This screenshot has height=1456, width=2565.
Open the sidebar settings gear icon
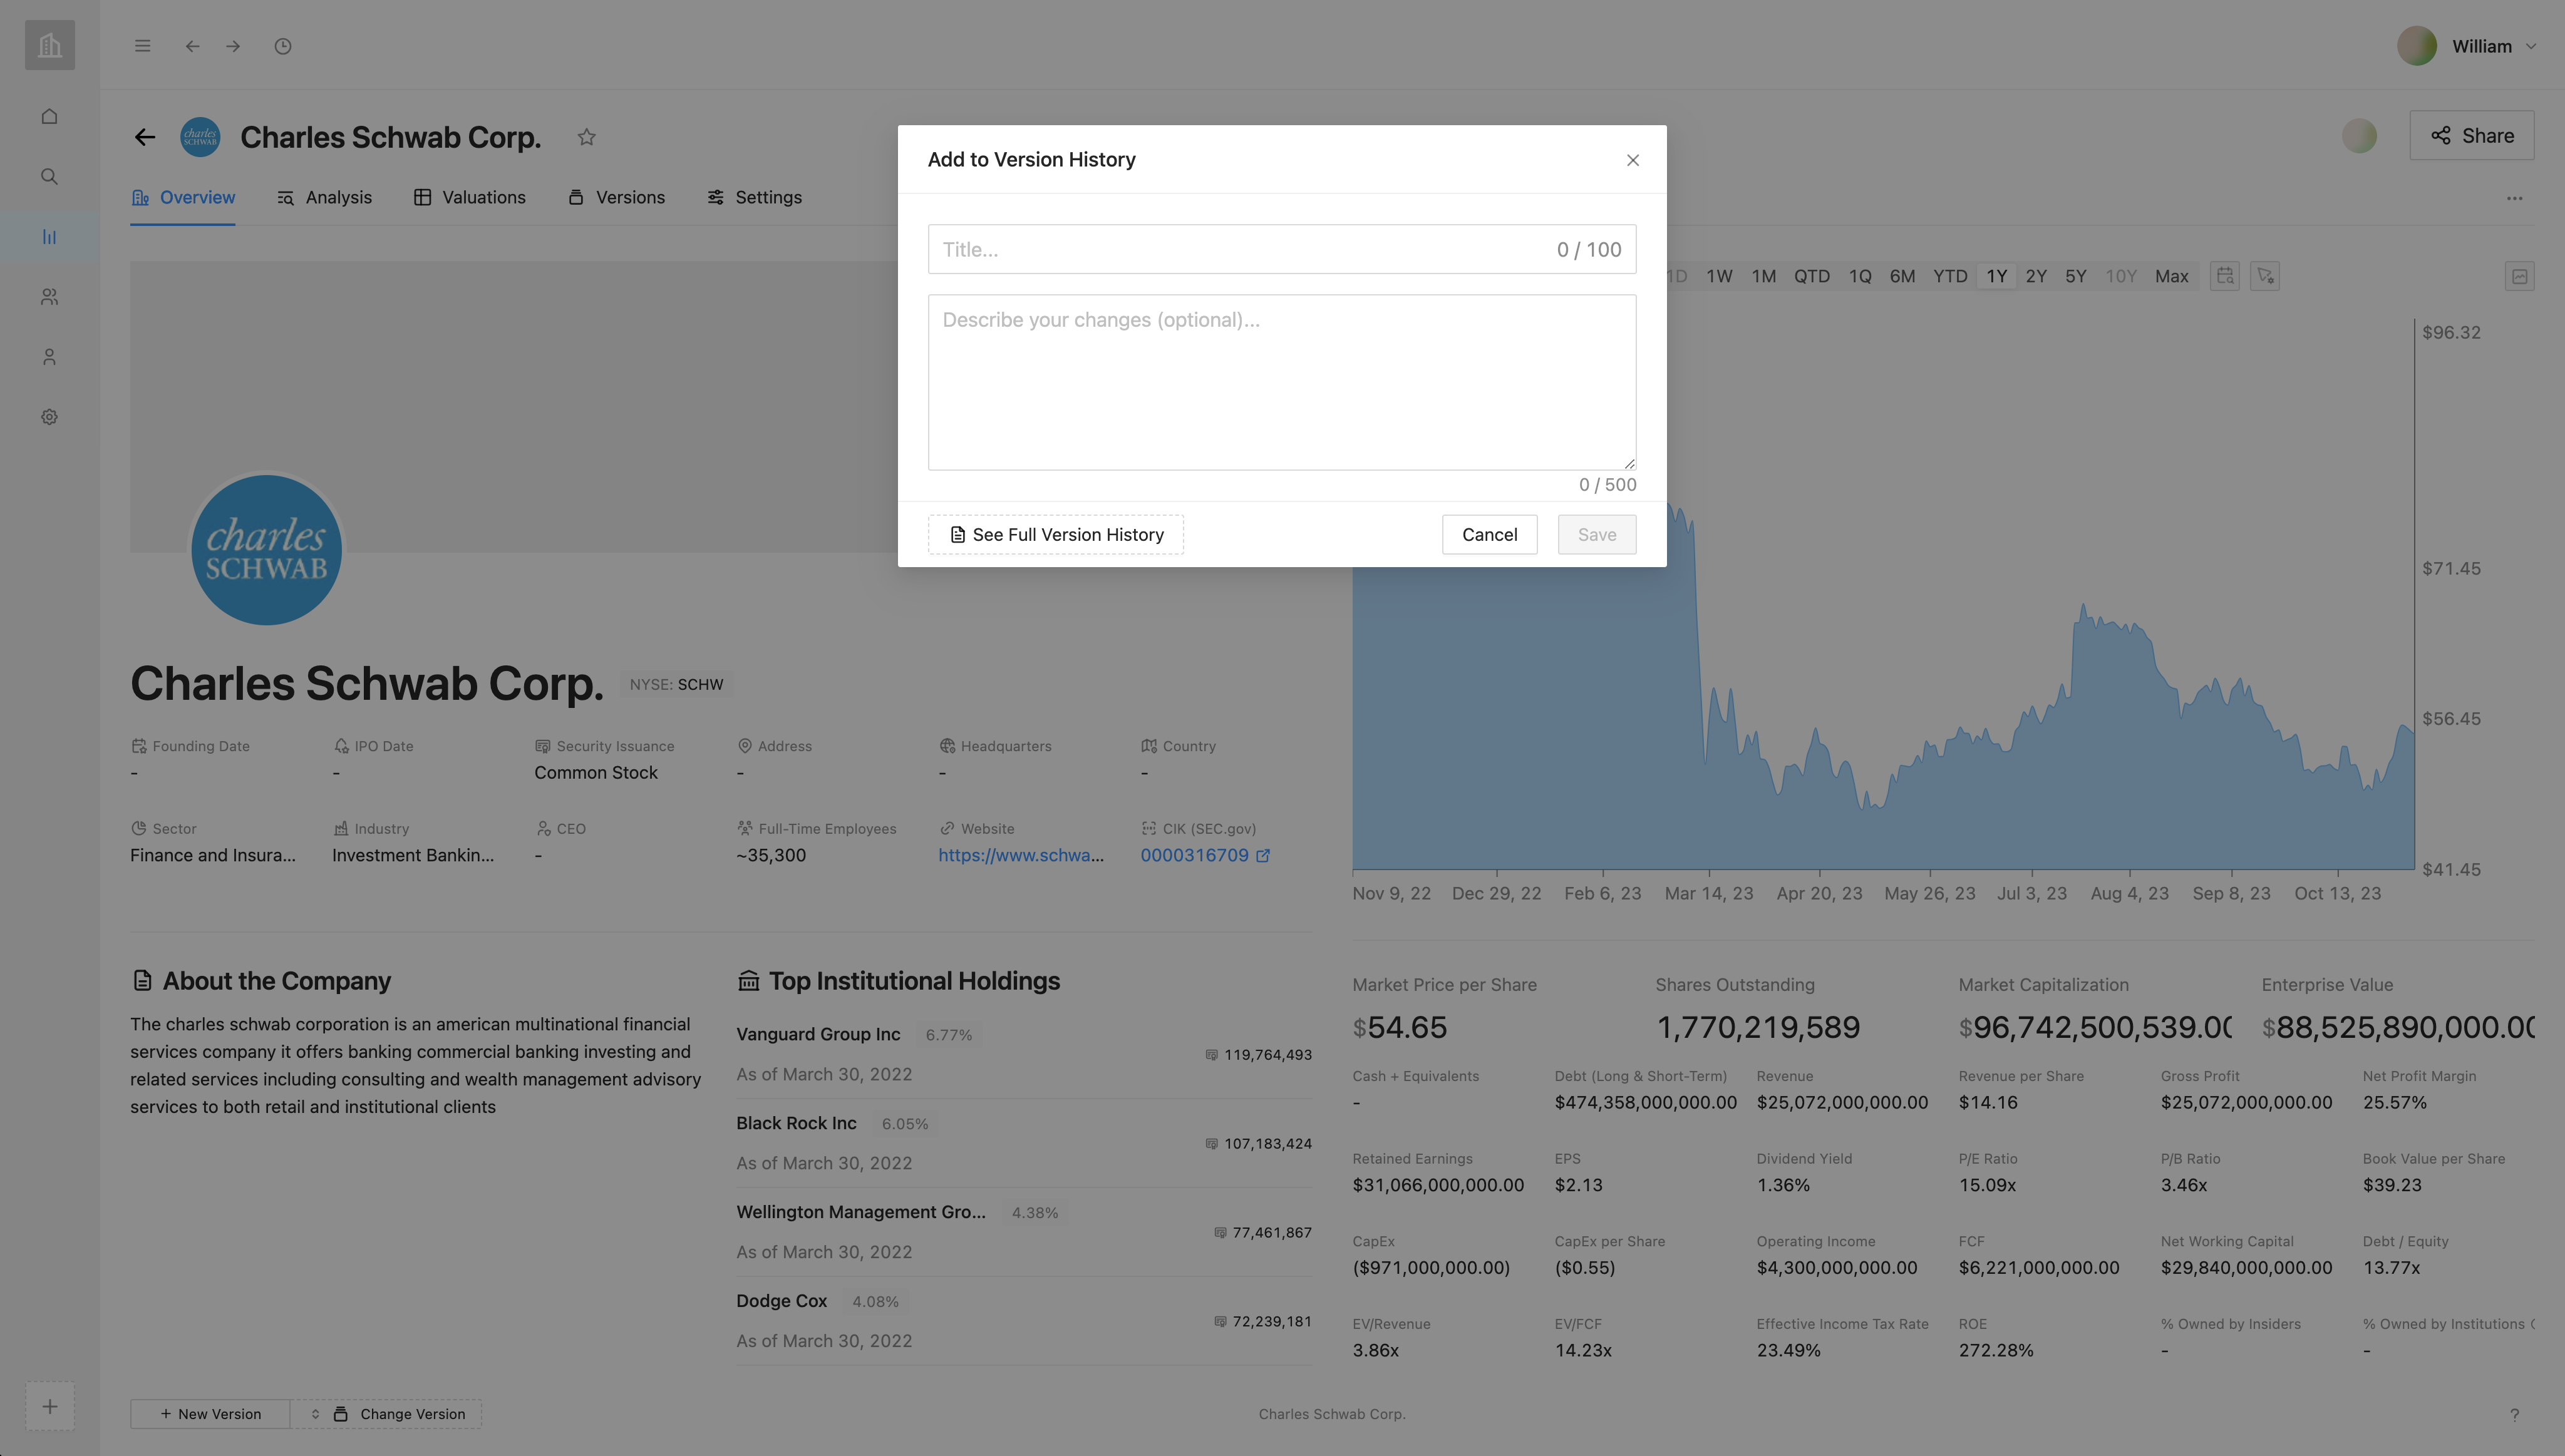(x=49, y=417)
